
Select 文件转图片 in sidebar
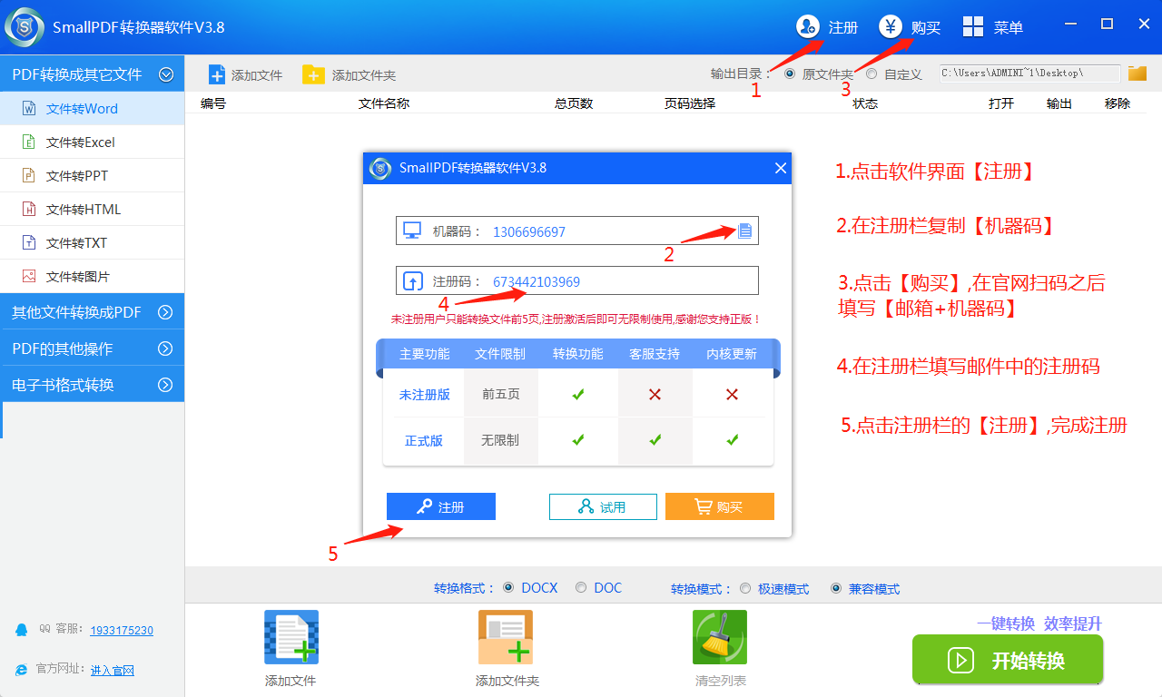click(92, 277)
